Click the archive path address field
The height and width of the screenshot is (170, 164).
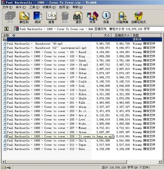[89, 29]
